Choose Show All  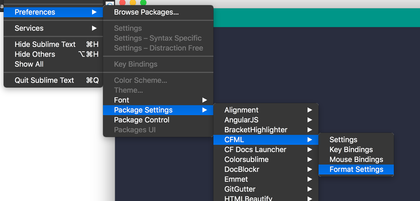tap(53, 64)
